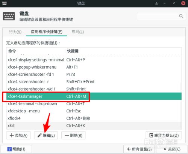This screenshot has height=154, width=188.
Task: Close window with red X button
Action: point(183,3)
